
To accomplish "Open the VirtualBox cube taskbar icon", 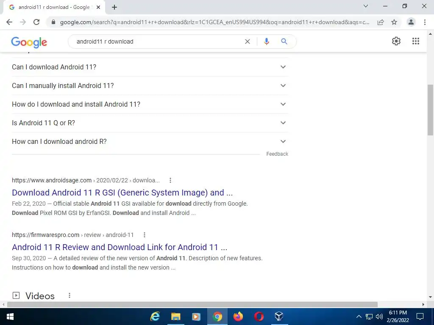I will click(x=279, y=317).
